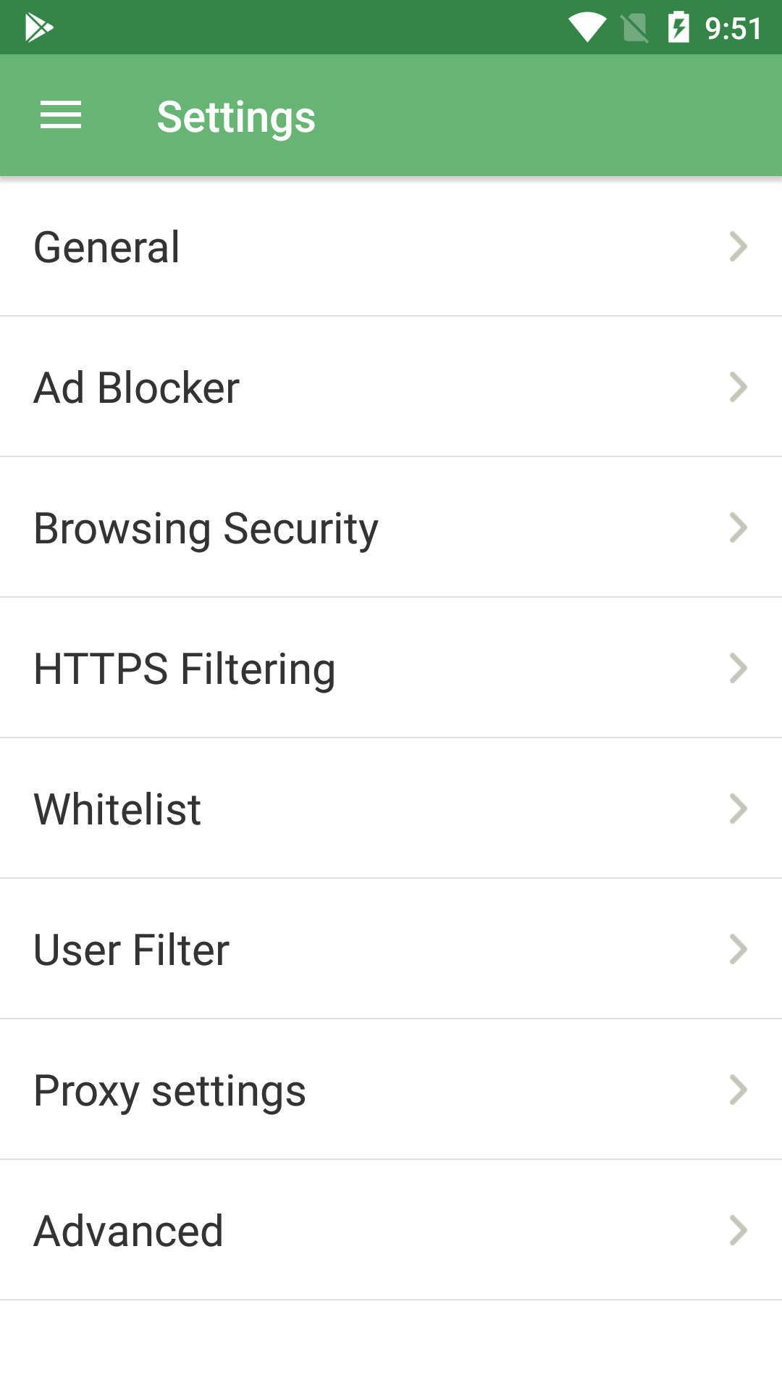Open the Whitelist entry

coord(117,809)
